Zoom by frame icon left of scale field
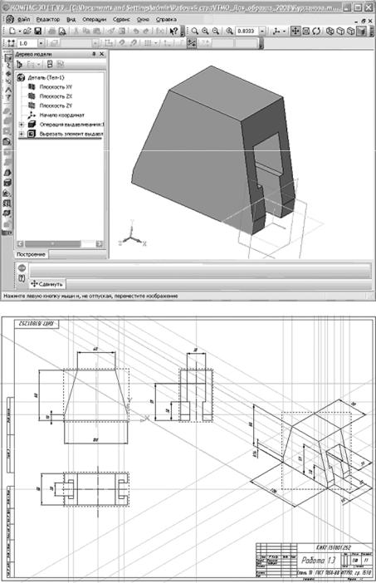376x583 pixels. coord(229,32)
